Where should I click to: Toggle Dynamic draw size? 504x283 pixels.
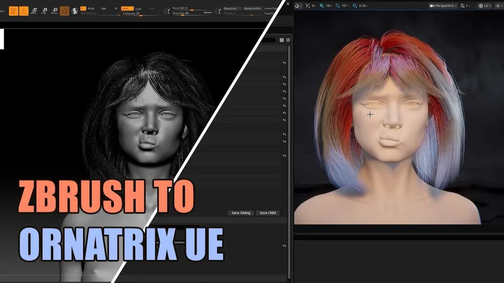click(208, 13)
